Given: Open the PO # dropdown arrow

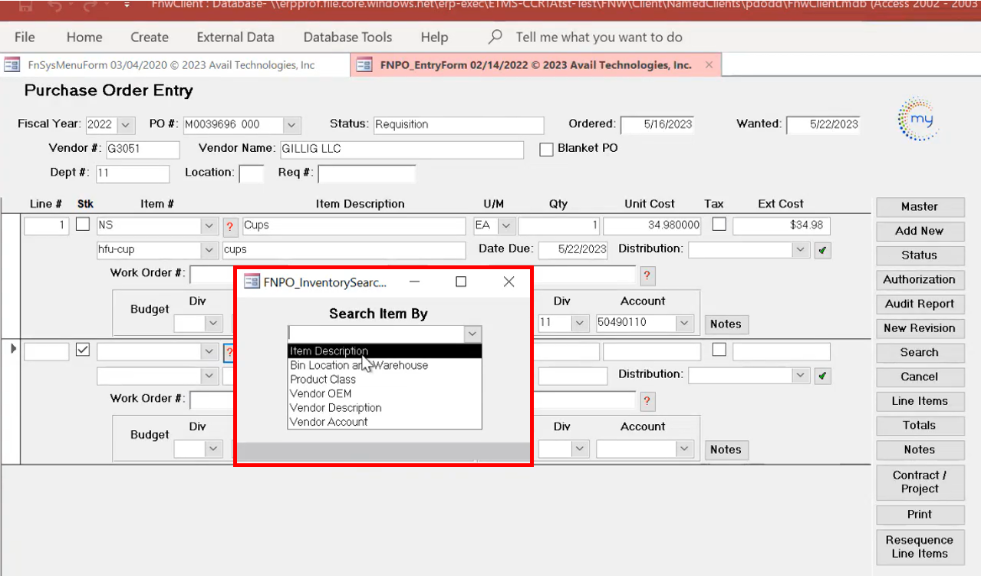Looking at the screenshot, I should (x=291, y=125).
